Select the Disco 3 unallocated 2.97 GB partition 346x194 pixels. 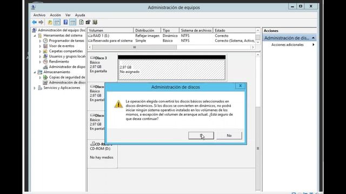coord(172,70)
